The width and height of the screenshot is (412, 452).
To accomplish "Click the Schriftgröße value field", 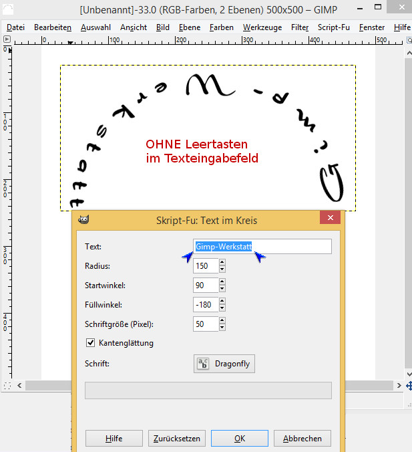I will (x=206, y=324).
